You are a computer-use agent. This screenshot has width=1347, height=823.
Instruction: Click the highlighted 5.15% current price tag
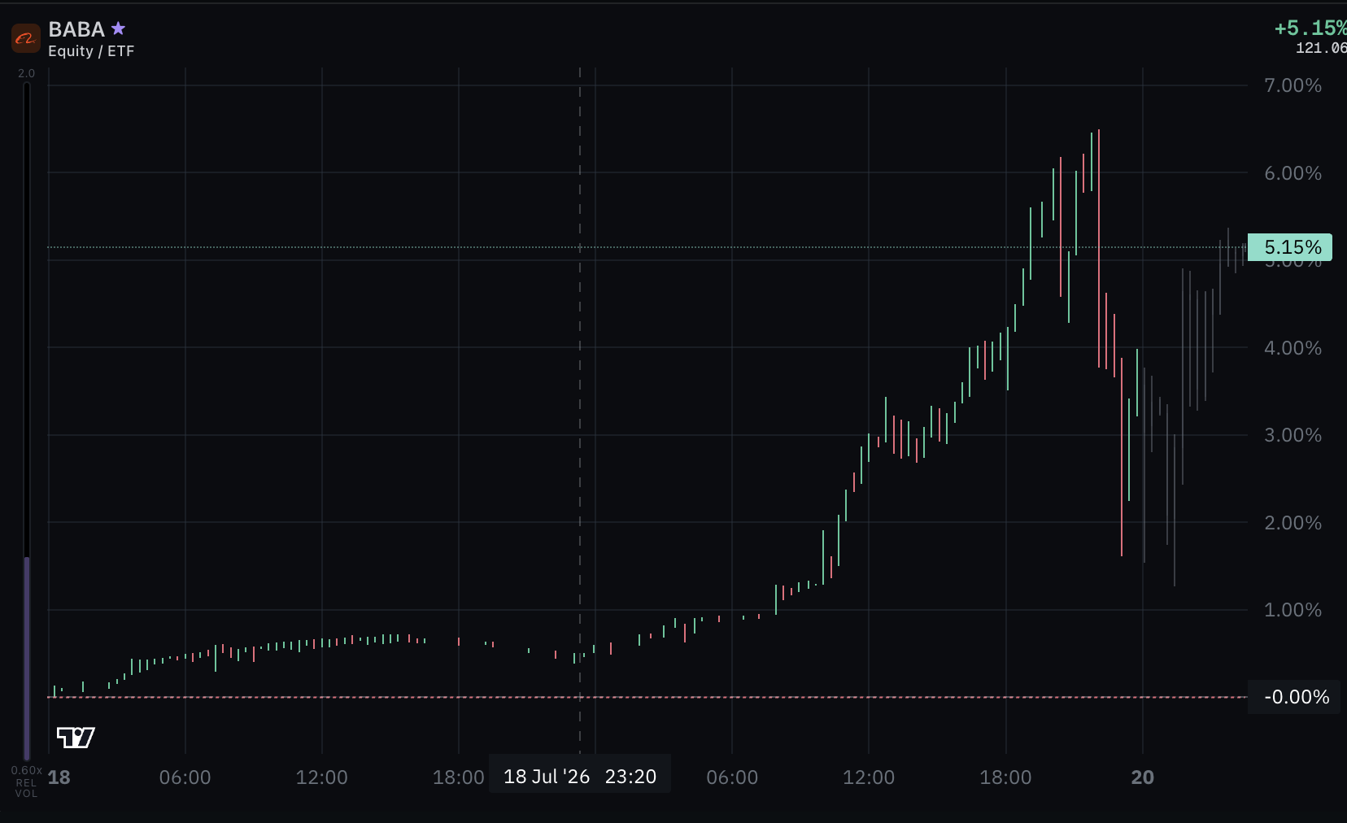(1290, 247)
